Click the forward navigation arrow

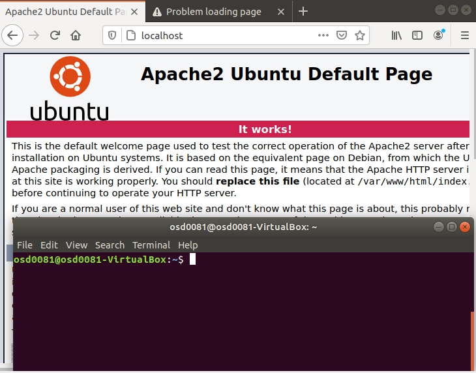(34, 35)
